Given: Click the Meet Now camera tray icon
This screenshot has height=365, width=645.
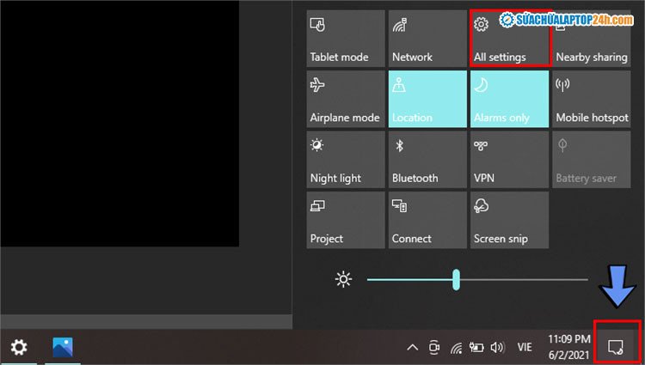Looking at the screenshot, I should coord(434,347).
